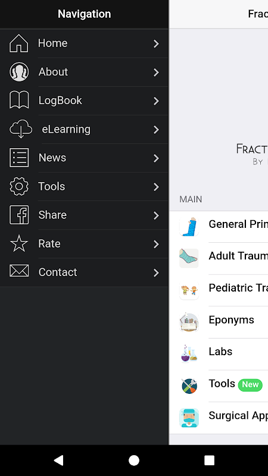Select the LogBook menu entry text
The height and width of the screenshot is (476, 268).
pos(60,101)
